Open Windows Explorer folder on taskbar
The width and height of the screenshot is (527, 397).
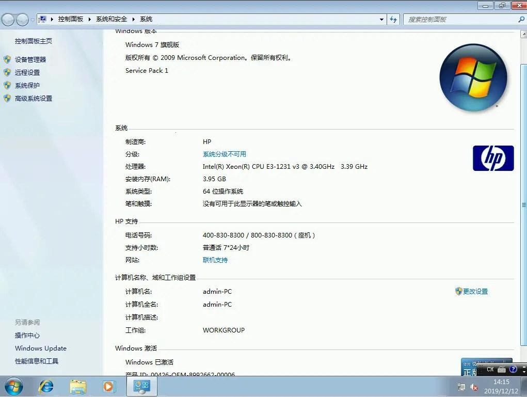click(x=78, y=387)
